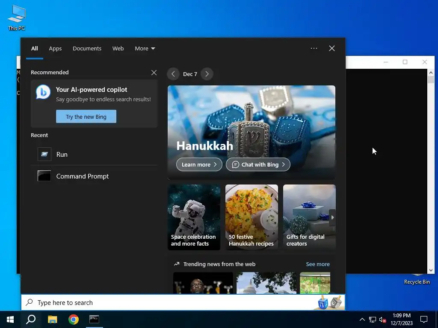Click the Type here to search field
Screen dimensions: 438x328
[x=183, y=302]
